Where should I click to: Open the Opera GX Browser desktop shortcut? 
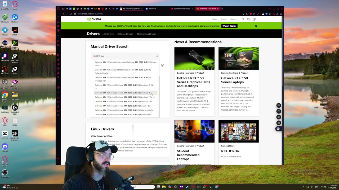point(5,161)
